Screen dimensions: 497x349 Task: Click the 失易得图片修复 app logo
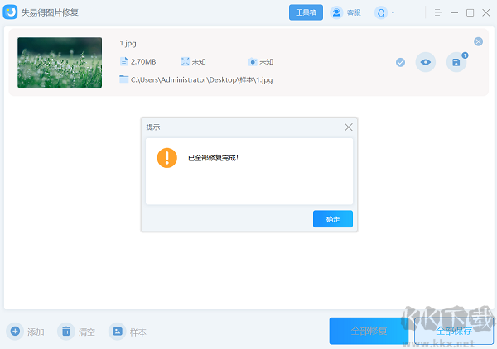pyautogui.click(x=10, y=12)
